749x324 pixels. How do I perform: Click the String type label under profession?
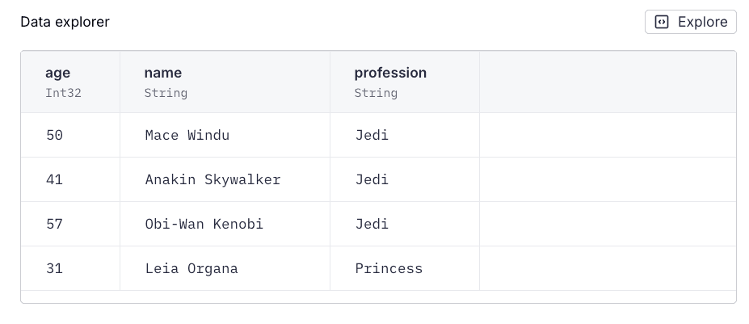[376, 93]
